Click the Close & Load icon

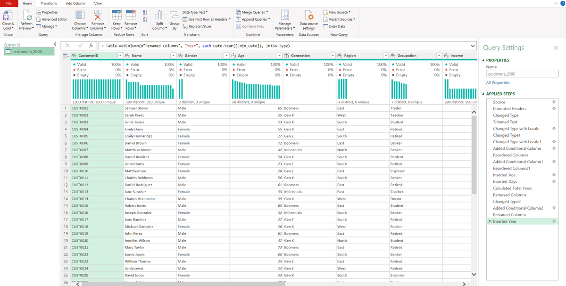pos(8,15)
